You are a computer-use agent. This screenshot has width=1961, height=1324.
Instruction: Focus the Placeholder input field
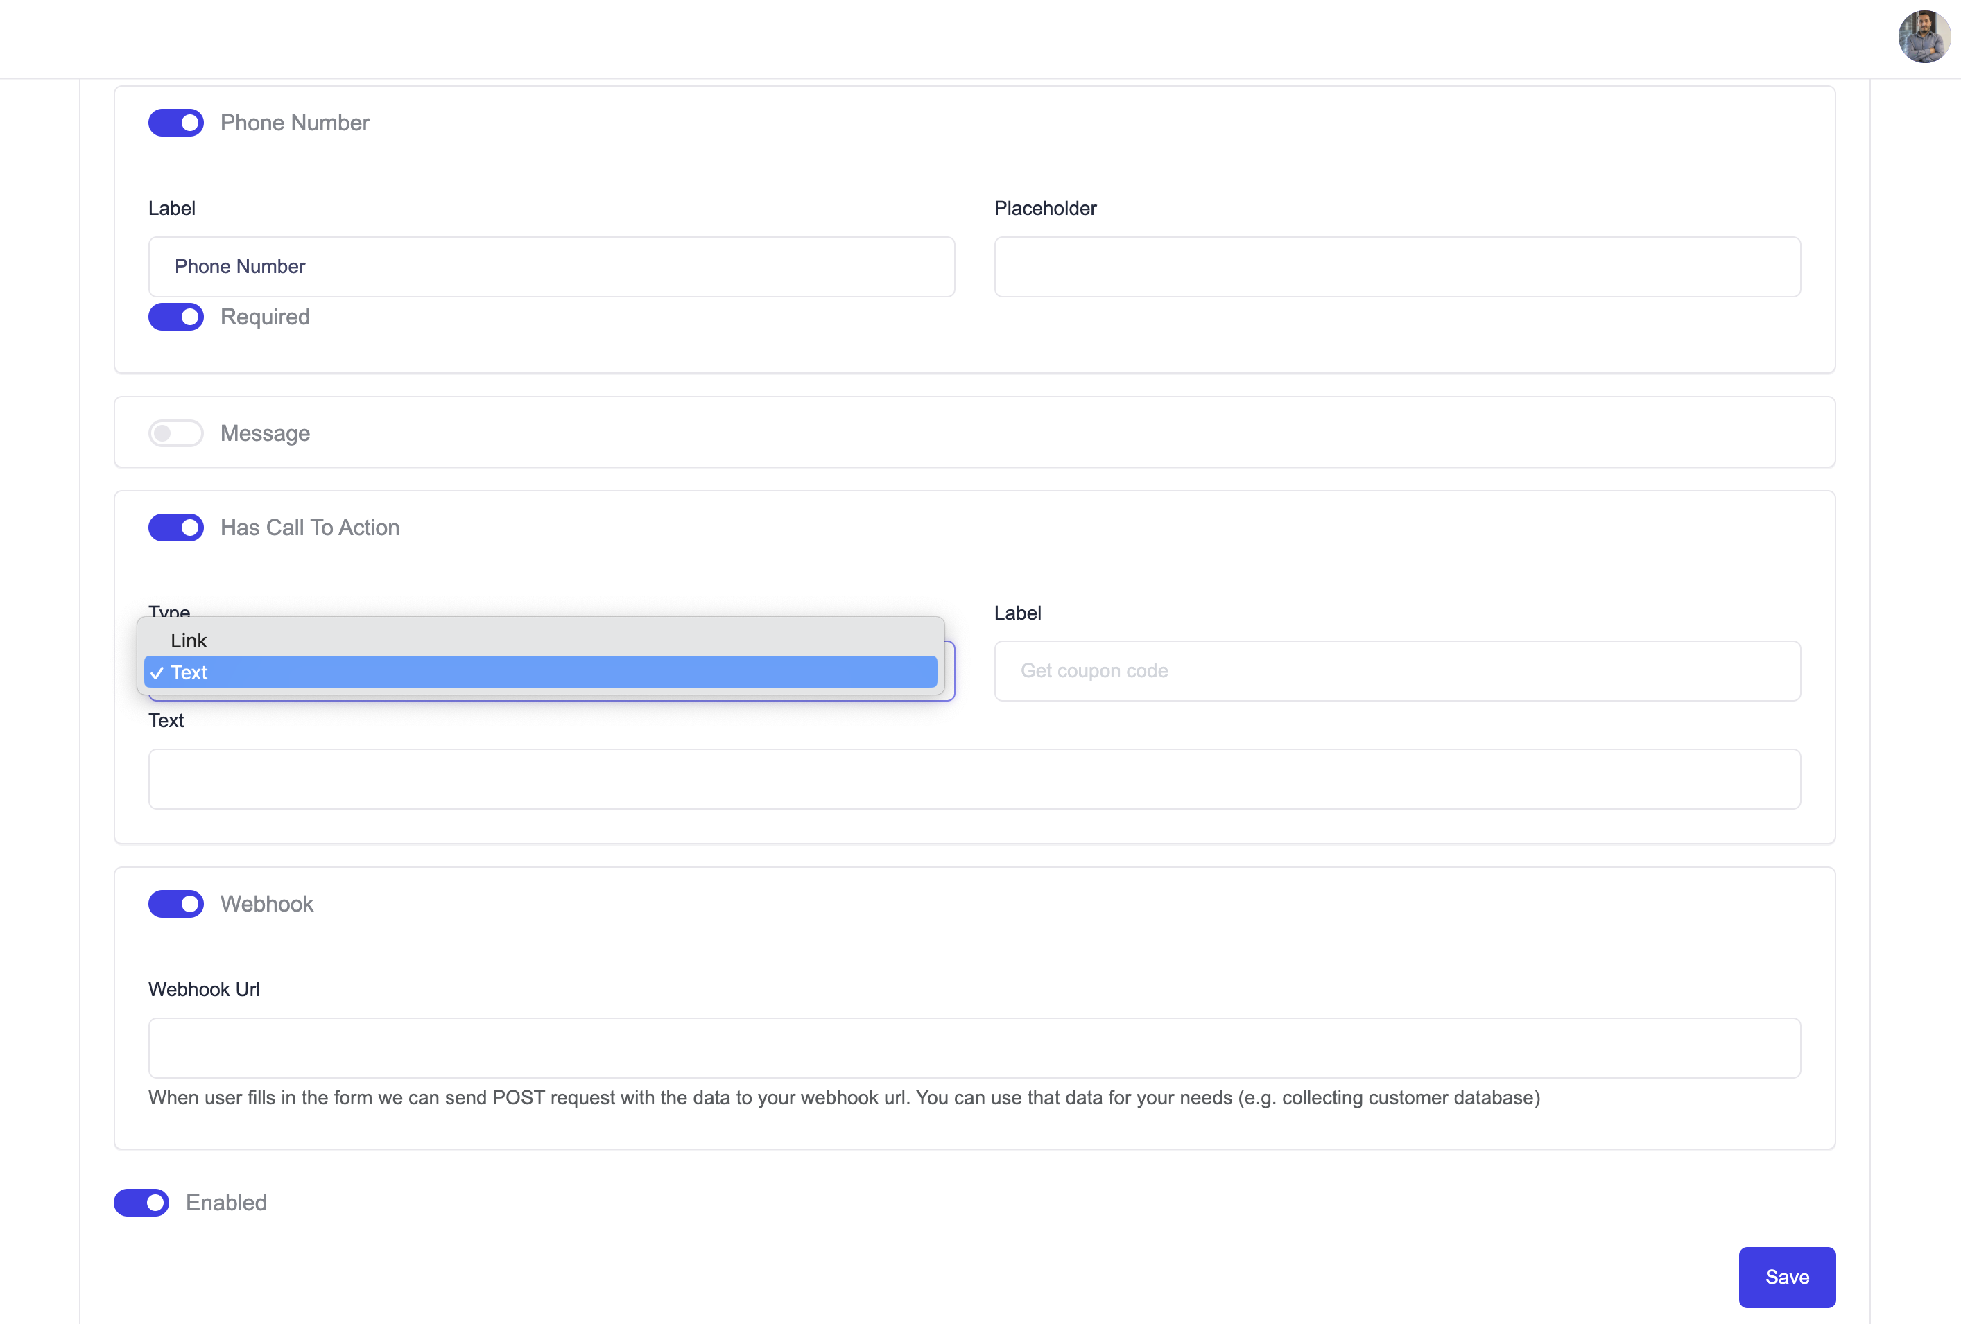(1397, 266)
